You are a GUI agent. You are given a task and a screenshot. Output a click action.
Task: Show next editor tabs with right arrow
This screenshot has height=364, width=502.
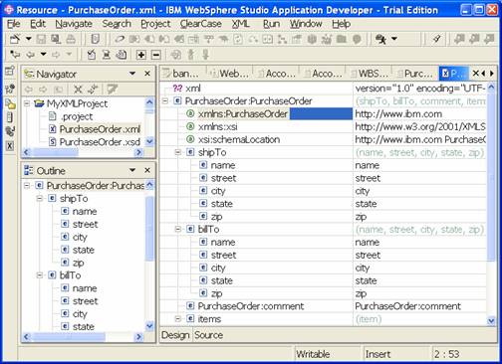pos(492,74)
